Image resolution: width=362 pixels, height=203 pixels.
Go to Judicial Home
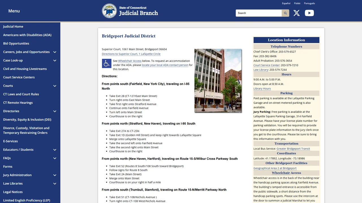click(13, 27)
